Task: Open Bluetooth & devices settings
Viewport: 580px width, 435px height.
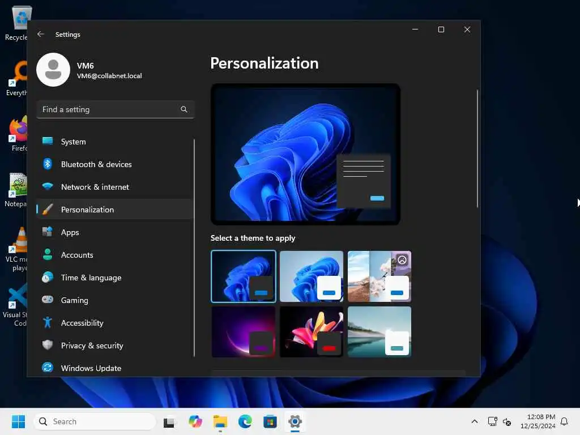Action: [x=114, y=164]
